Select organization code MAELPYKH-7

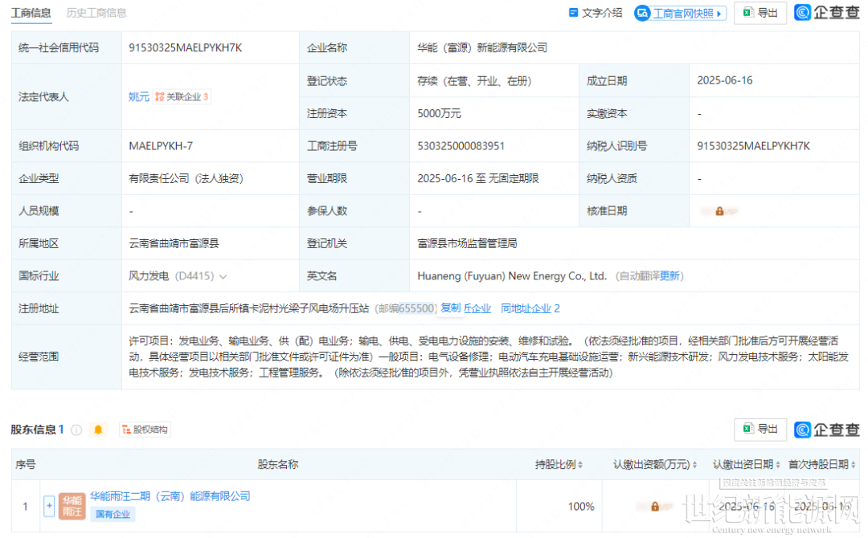tap(161, 146)
